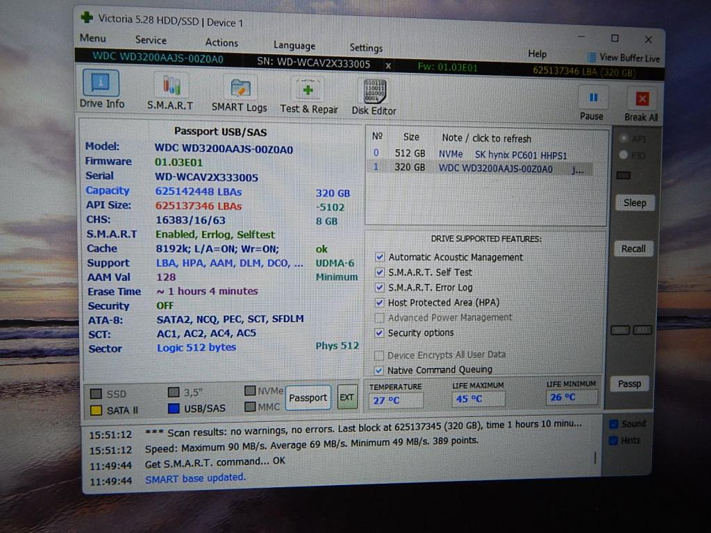Click the LIFE MAXIMUM 45 °C field

coord(478,399)
